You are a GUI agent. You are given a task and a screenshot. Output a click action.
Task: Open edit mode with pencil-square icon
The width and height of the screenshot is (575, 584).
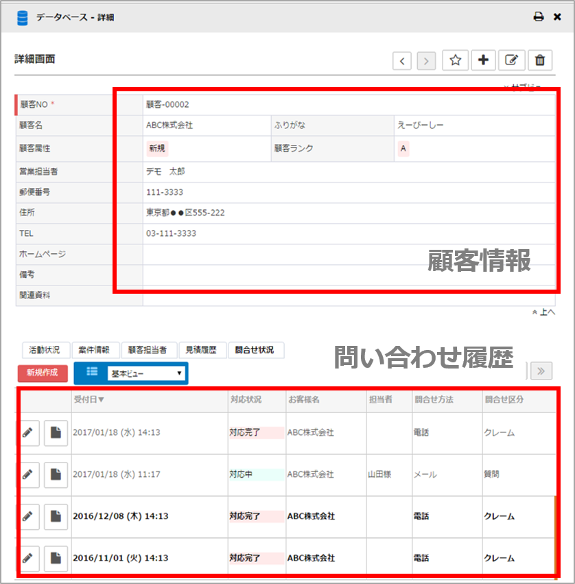511,60
